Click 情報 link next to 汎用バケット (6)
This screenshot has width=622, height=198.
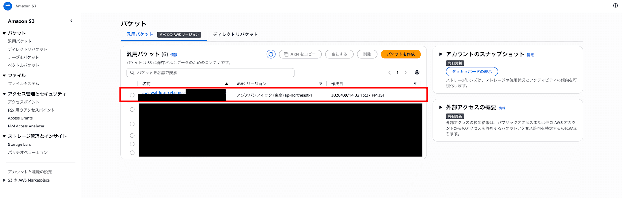tap(174, 55)
